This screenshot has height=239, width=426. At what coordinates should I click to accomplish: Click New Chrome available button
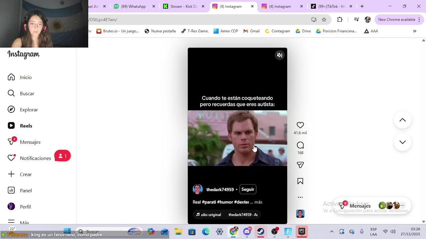(x=399, y=20)
